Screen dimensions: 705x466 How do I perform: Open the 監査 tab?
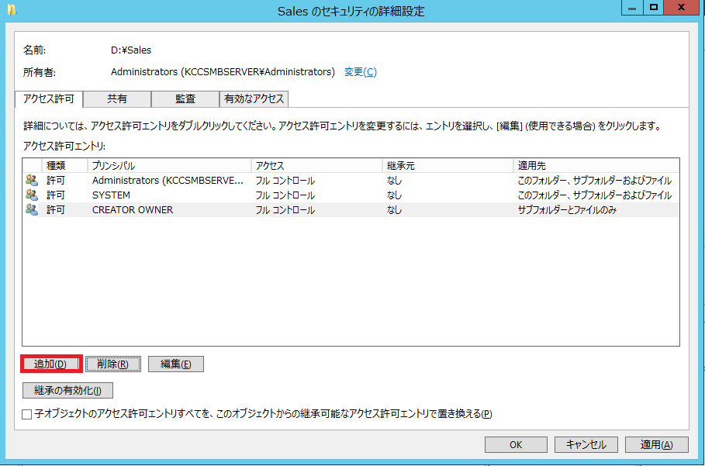click(185, 99)
